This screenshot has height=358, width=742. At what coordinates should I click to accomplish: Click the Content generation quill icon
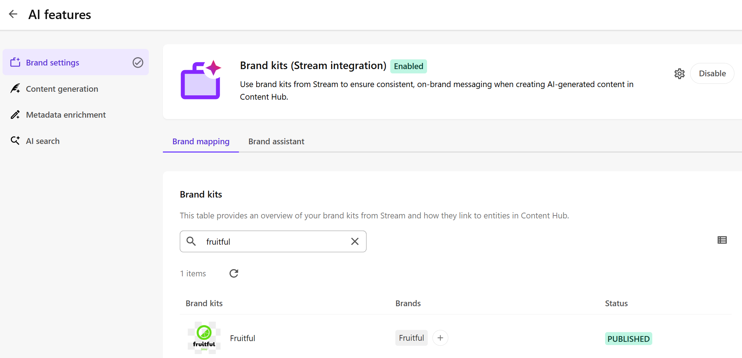(15, 89)
